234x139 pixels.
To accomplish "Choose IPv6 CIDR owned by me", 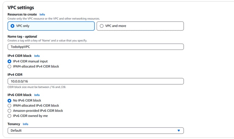I will pos(9,116).
